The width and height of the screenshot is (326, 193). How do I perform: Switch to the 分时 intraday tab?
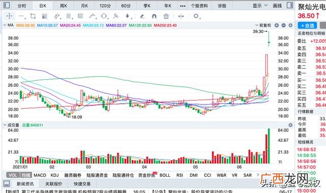point(22,6)
